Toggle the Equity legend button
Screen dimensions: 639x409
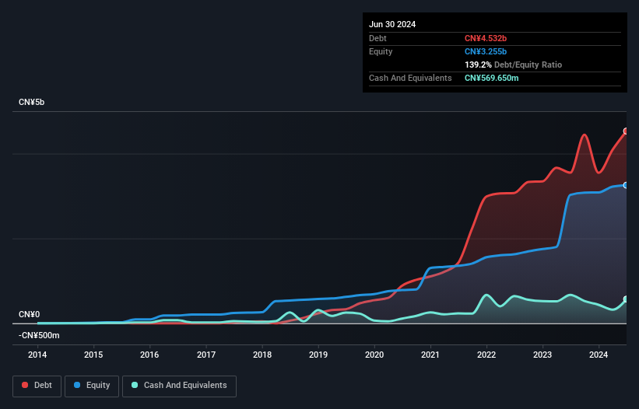(x=92, y=386)
